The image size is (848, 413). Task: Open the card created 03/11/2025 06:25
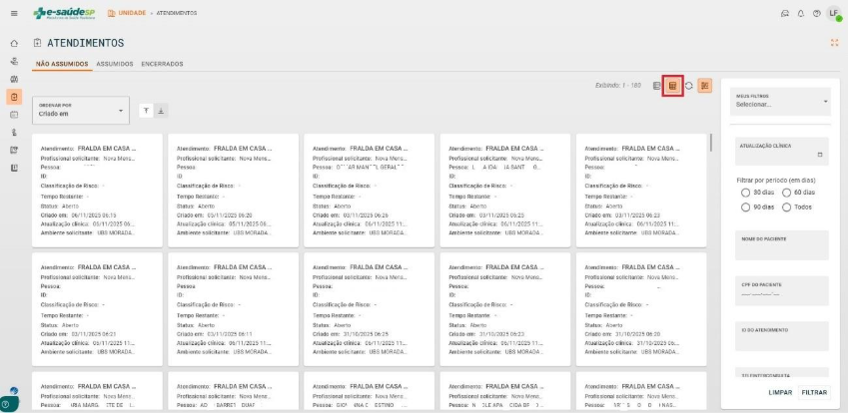[505, 191]
